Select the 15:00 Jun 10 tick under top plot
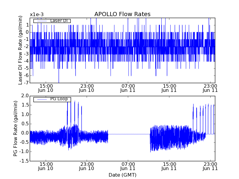 pyautogui.click(x=46, y=88)
